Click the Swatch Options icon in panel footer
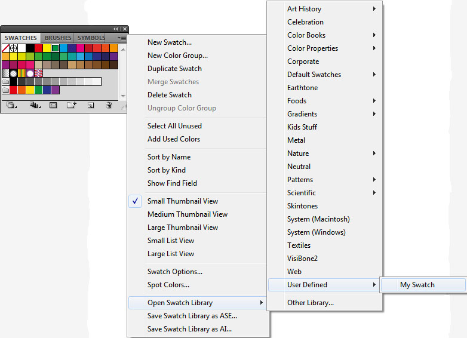 click(53, 105)
